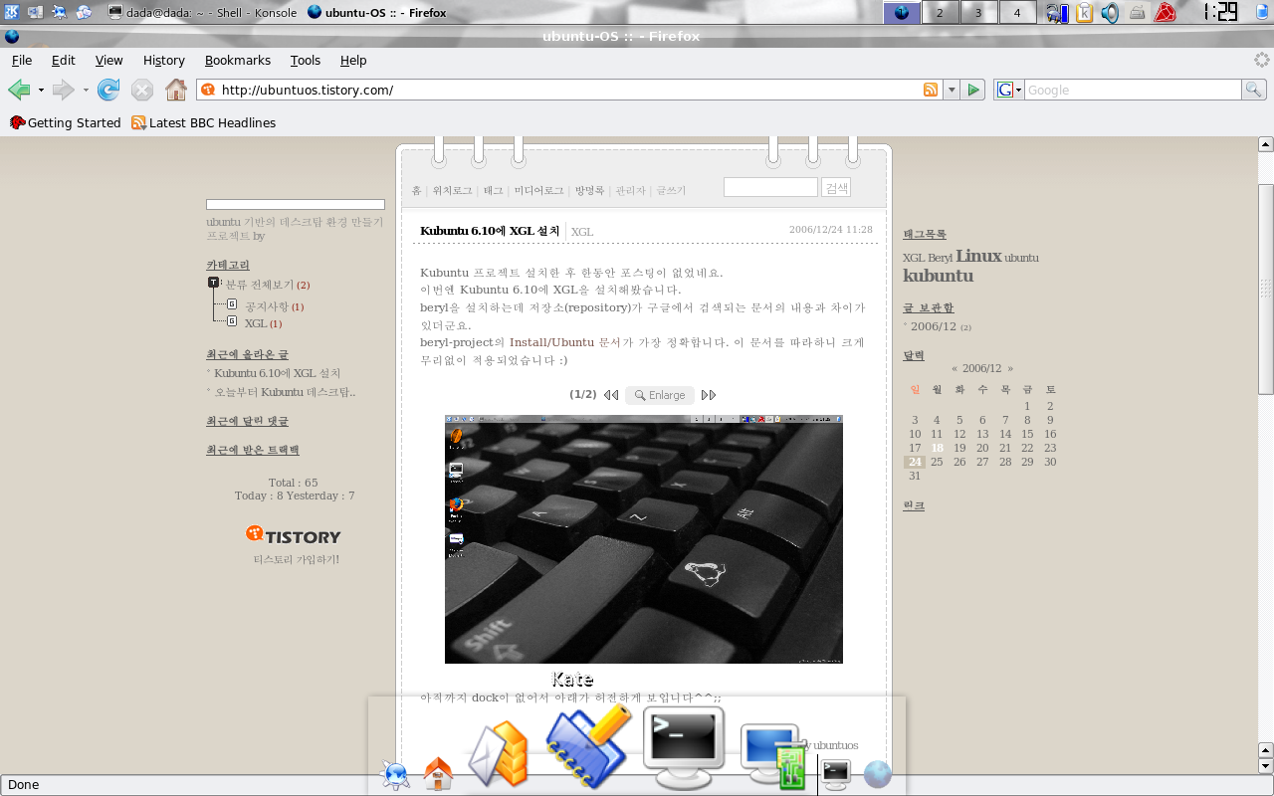
Task: Click the RSS feed icon in the address bar
Action: pos(931,90)
